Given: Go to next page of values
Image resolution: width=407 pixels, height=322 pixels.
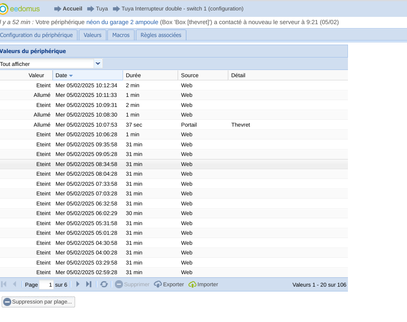Looking at the screenshot, I should (x=78, y=284).
